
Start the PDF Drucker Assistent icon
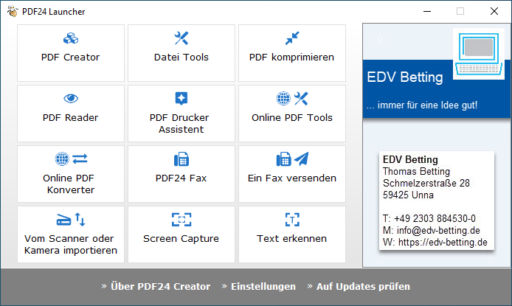pos(181,98)
